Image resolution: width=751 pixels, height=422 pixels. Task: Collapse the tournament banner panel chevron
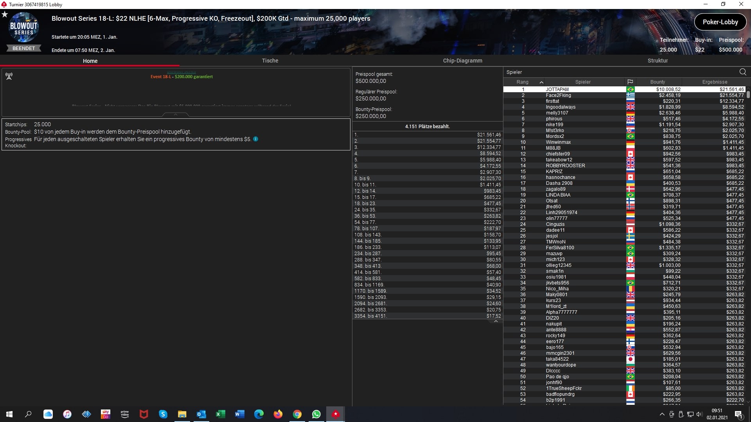click(175, 114)
